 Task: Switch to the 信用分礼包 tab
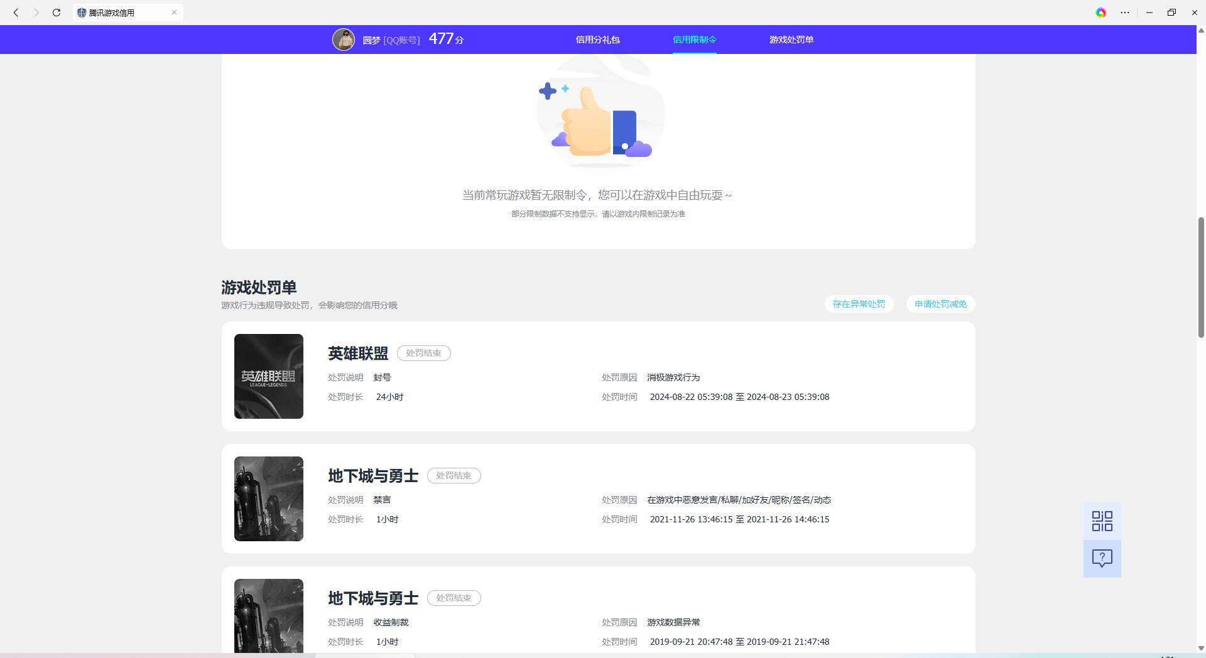(597, 40)
